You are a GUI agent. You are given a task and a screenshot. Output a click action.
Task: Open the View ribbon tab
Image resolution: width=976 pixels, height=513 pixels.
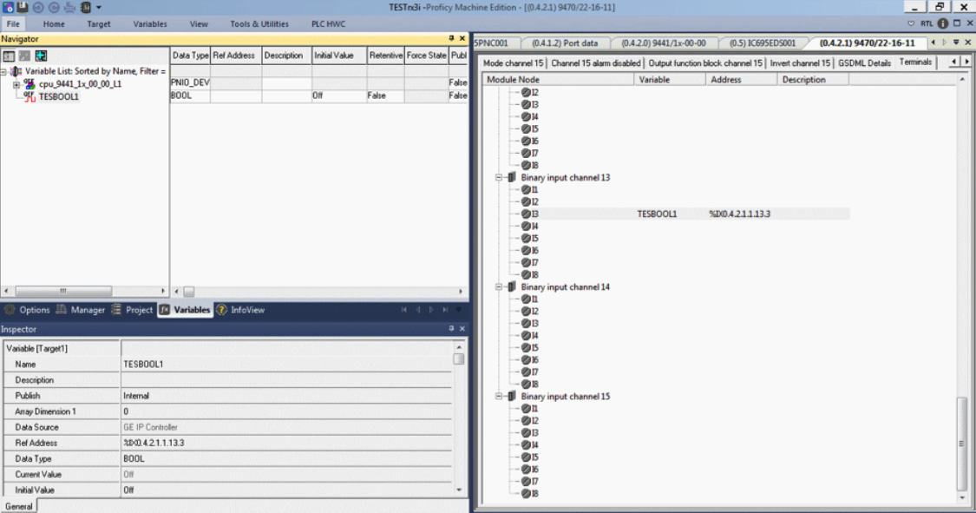[199, 23]
